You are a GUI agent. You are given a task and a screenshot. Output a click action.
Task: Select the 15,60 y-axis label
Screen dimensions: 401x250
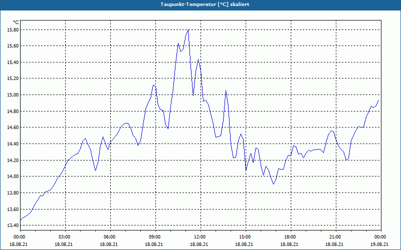point(13,46)
